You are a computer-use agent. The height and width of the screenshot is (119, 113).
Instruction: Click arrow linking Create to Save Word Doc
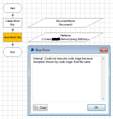pyautogui.click(x=13, y=30)
